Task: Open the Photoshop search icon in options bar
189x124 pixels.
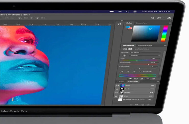Action: click(153, 18)
